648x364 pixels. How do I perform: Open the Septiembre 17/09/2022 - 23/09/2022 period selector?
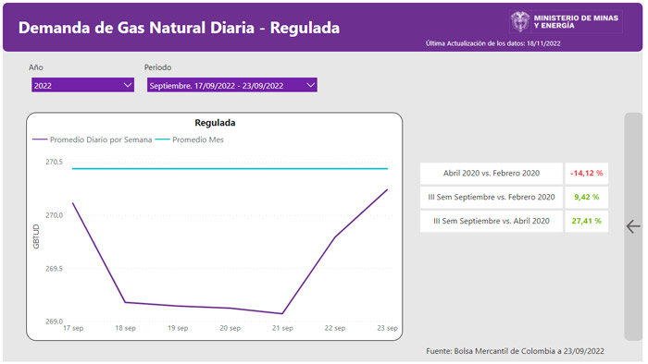pyautogui.click(x=232, y=85)
